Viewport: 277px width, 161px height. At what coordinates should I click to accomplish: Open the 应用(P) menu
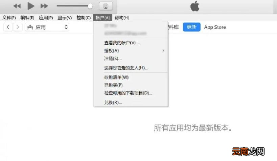(46, 18)
